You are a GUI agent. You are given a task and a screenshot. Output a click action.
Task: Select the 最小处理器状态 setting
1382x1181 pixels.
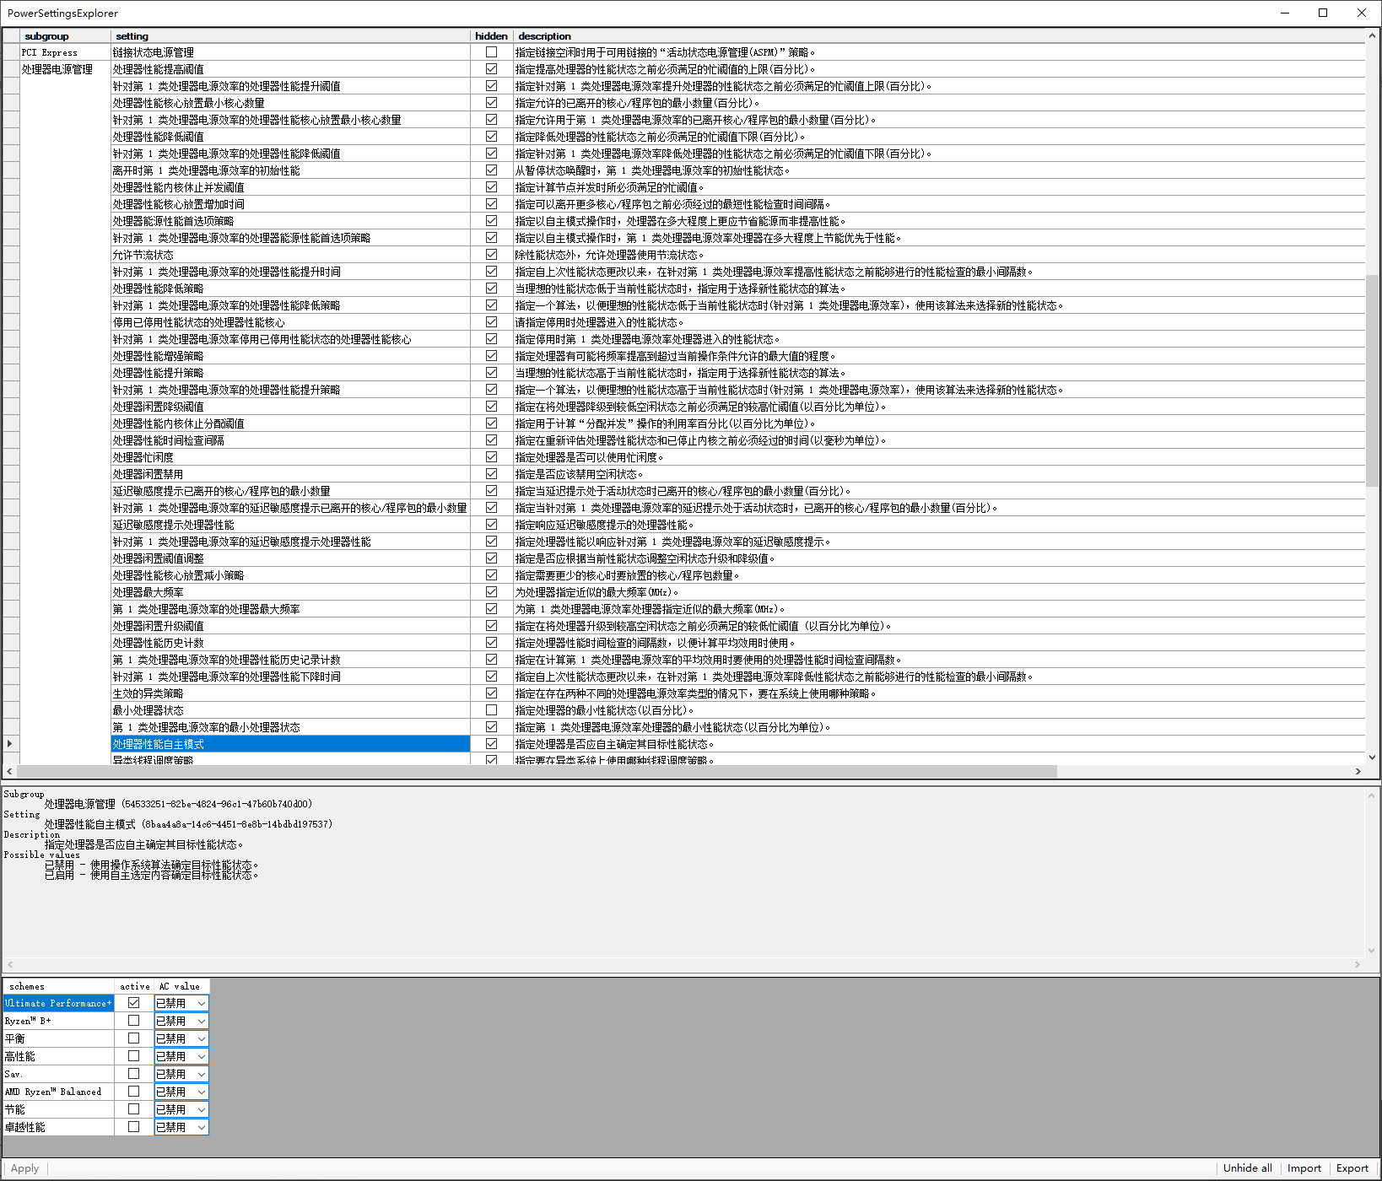click(x=291, y=710)
